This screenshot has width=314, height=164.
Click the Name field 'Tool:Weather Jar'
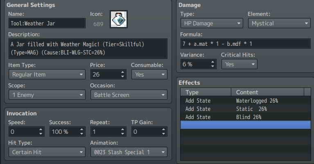(47, 23)
